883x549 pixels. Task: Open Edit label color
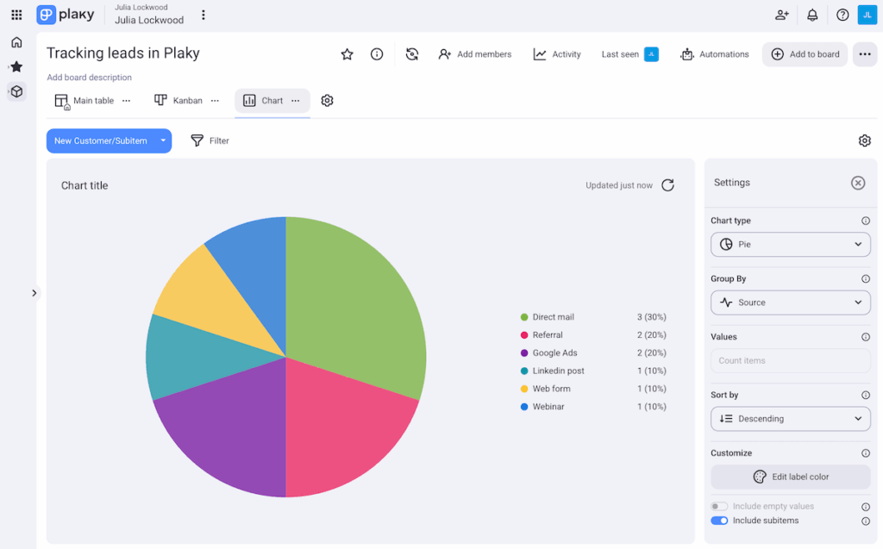[x=790, y=476]
